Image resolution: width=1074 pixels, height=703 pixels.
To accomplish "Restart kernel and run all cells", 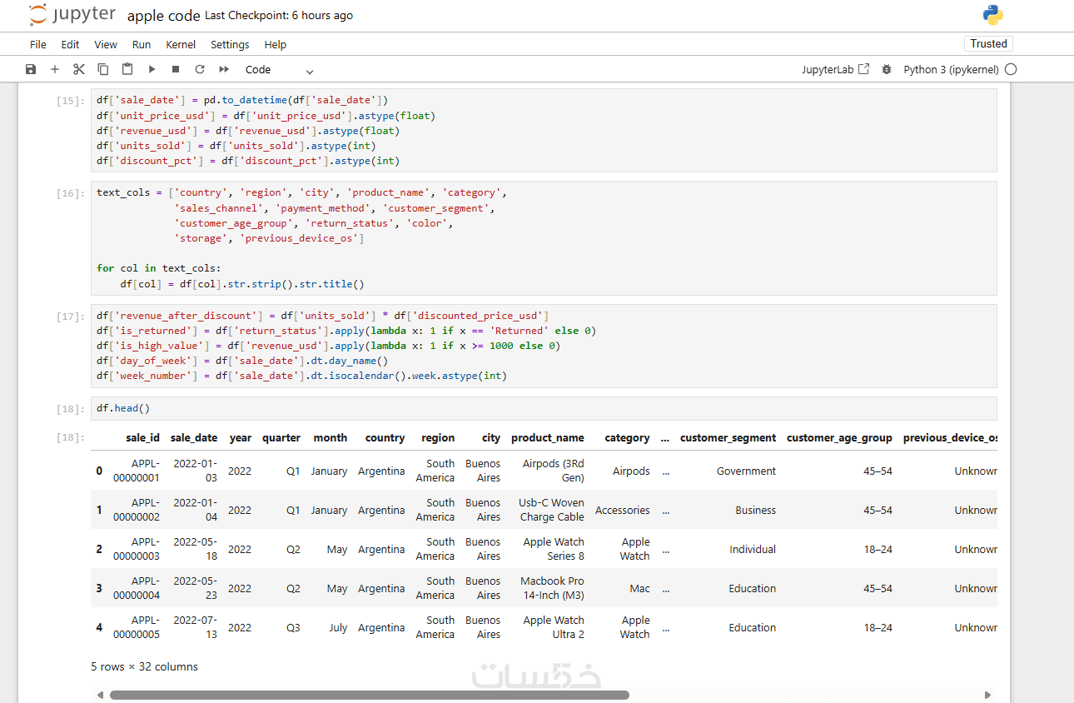I will coord(224,70).
